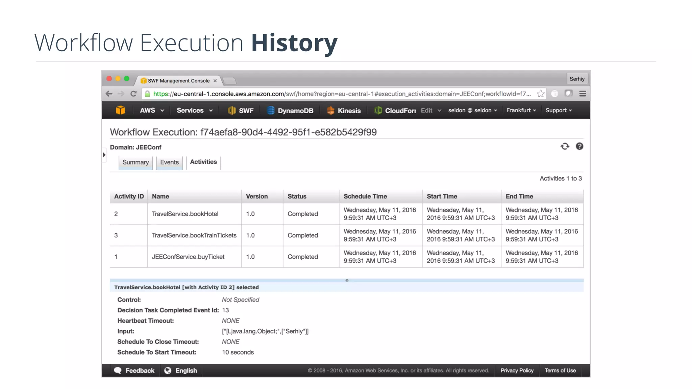Screen dimensions: 692x389
Task: Click the Status column header
Action: (x=311, y=197)
